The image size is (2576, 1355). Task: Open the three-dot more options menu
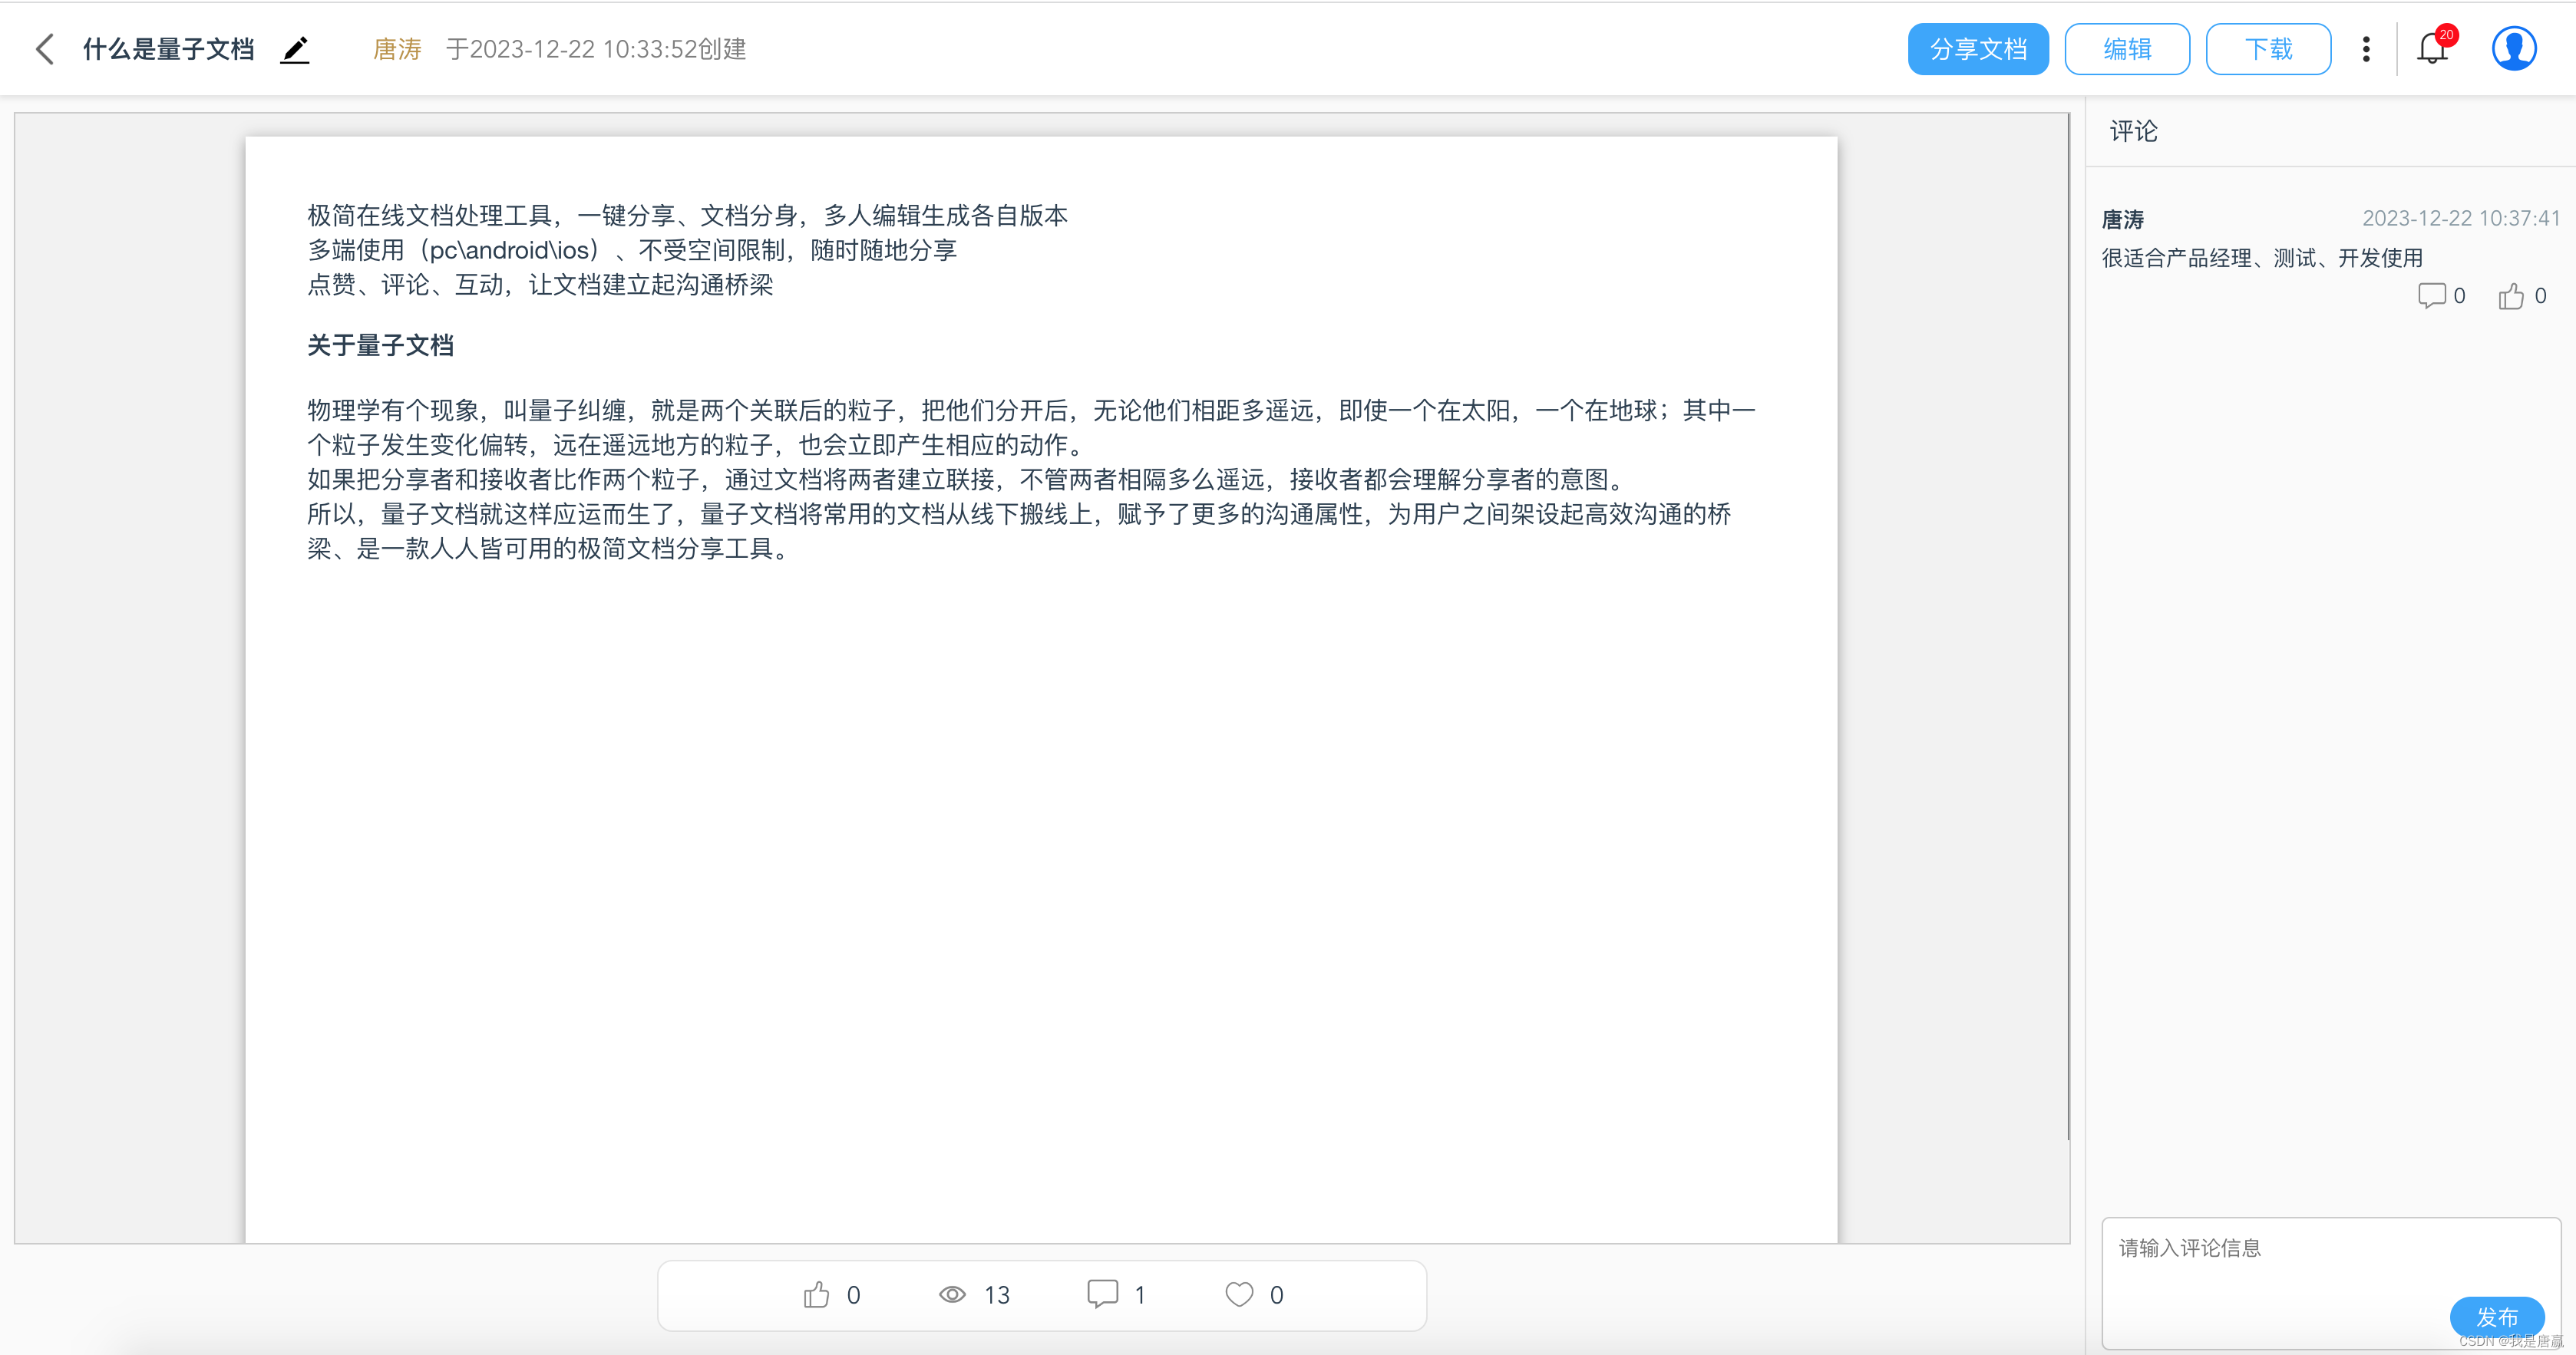(2366, 49)
